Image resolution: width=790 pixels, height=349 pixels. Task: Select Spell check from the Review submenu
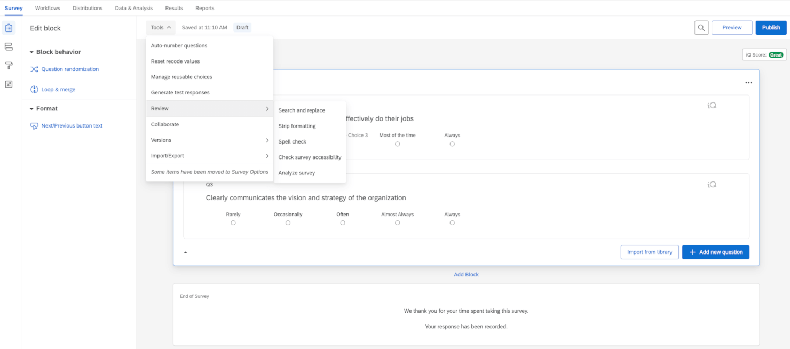pyautogui.click(x=292, y=141)
